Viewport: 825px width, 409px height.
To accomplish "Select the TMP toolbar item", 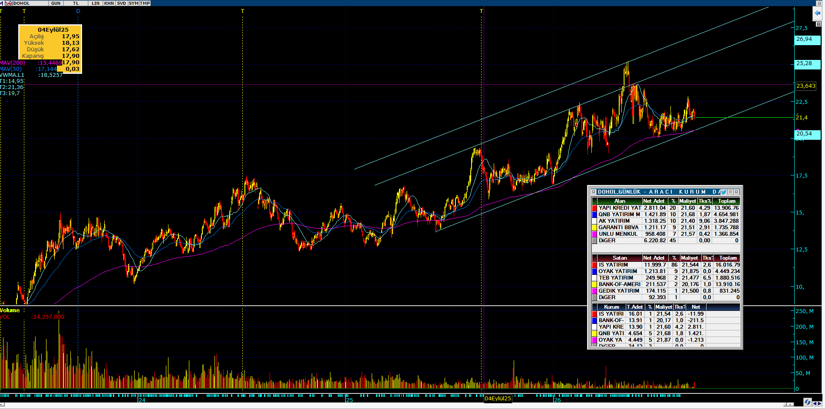I will pos(145,3).
